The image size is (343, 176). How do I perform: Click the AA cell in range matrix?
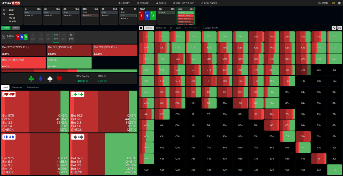[146, 37]
